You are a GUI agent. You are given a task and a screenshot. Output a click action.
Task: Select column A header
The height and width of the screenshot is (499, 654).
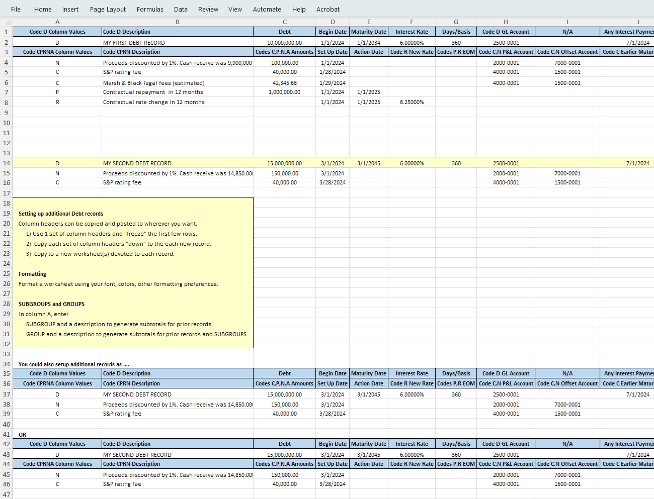pos(57,22)
